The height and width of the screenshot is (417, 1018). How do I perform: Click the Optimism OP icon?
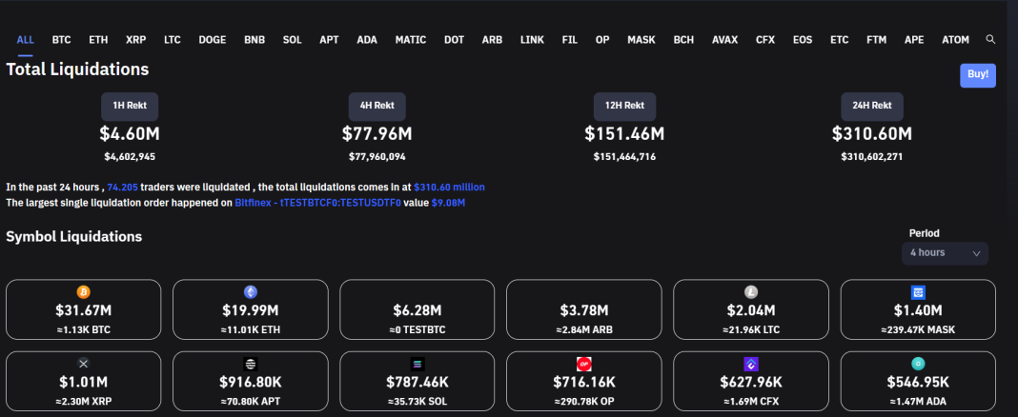(x=583, y=364)
